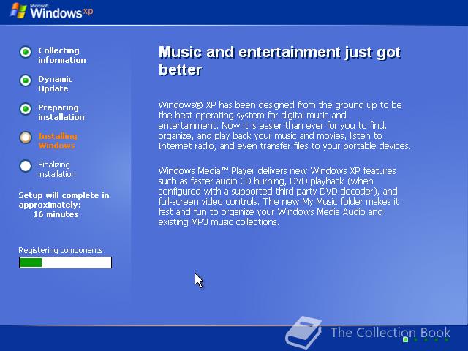This screenshot has height=351, width=468.
Task: Click the Registering components status text
Action: point(61,250)
